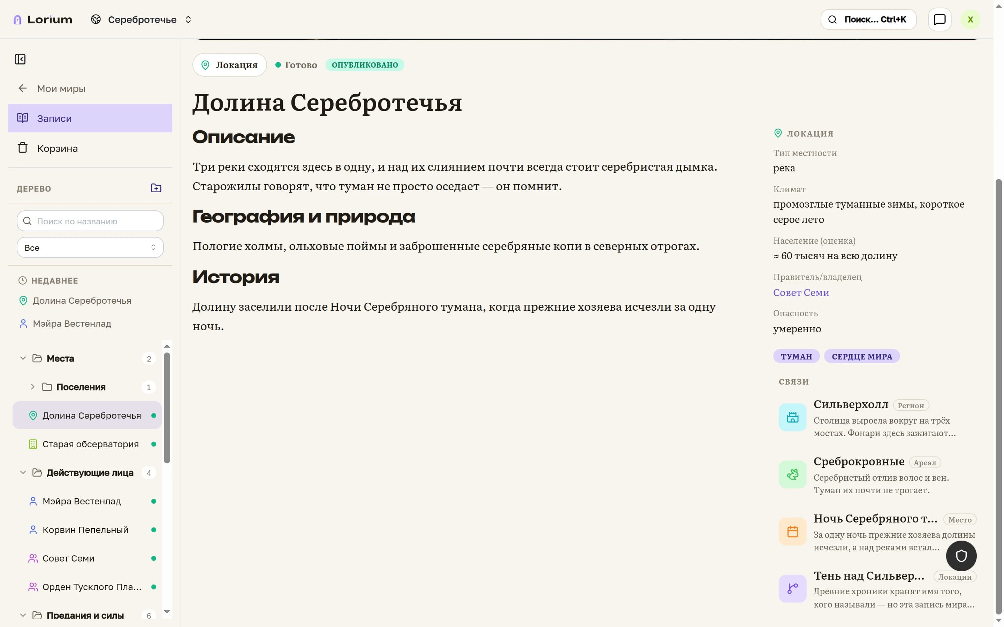Screen dimensions: 1004x627
Task: Open the Корзина trash section
Action: pos(90,148)
